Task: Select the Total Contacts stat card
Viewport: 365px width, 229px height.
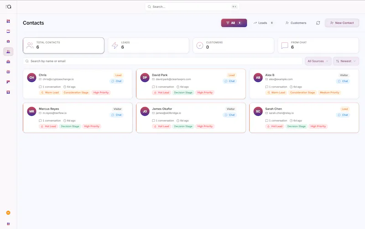Action: [x=63, y=45]
